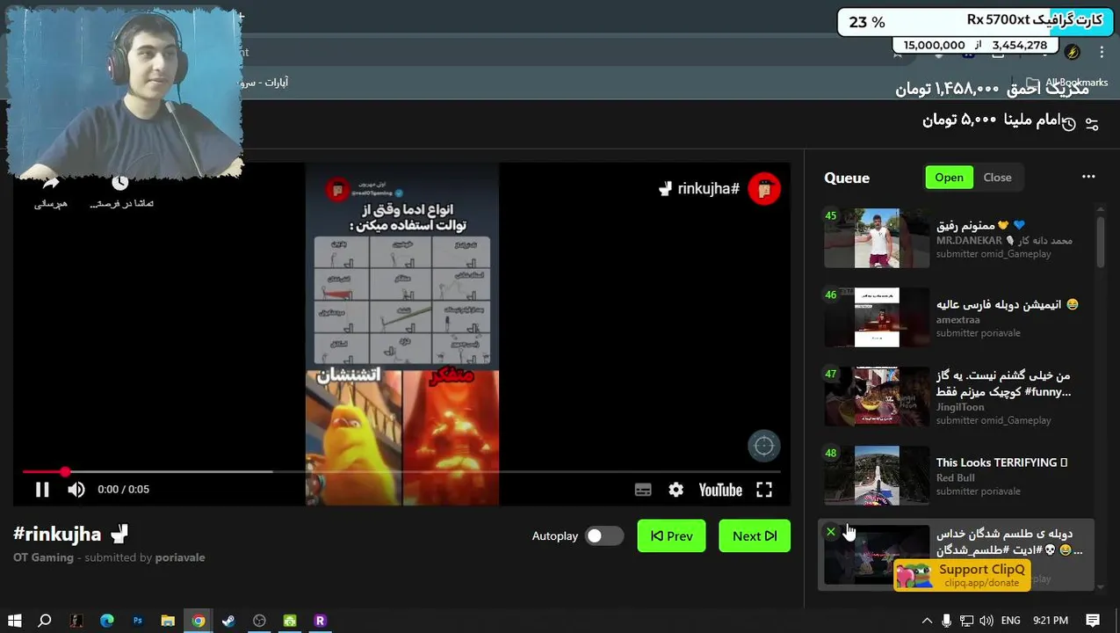The image size is (1120, 633).
Task: Open the 9:21 PM clock flyout
Action: pos(1051,621)
